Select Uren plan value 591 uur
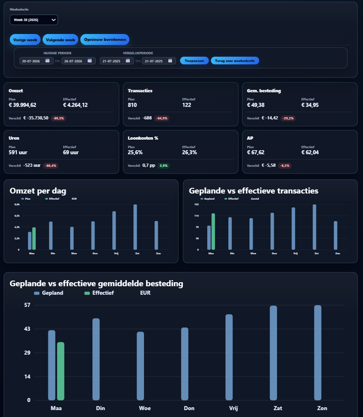This screenshot has height=417, width=363. (x=18, y=152)
